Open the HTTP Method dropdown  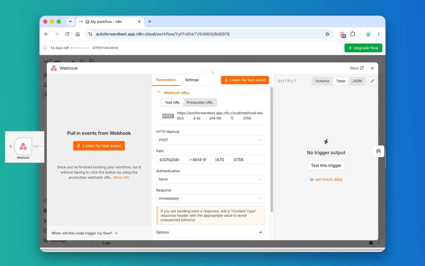click(210, 140)
